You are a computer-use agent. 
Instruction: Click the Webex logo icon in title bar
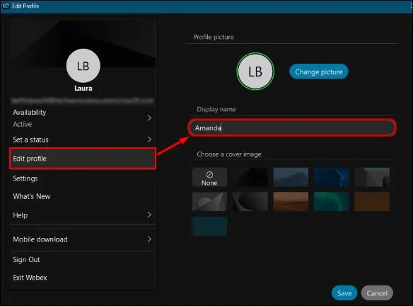point(6,6)
